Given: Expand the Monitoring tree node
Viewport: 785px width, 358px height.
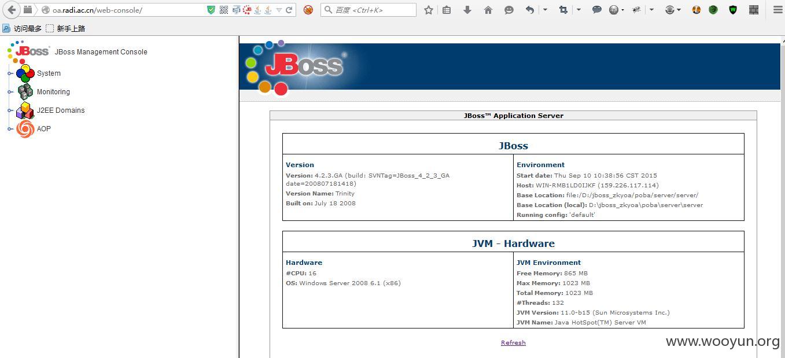Looking at the screenshot, I should (10, 92).
